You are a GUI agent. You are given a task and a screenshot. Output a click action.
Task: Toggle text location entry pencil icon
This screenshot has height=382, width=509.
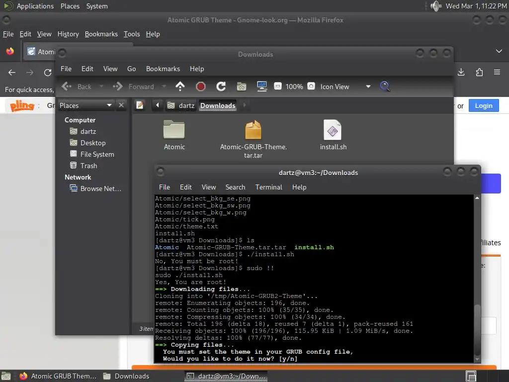click(140, 105)
